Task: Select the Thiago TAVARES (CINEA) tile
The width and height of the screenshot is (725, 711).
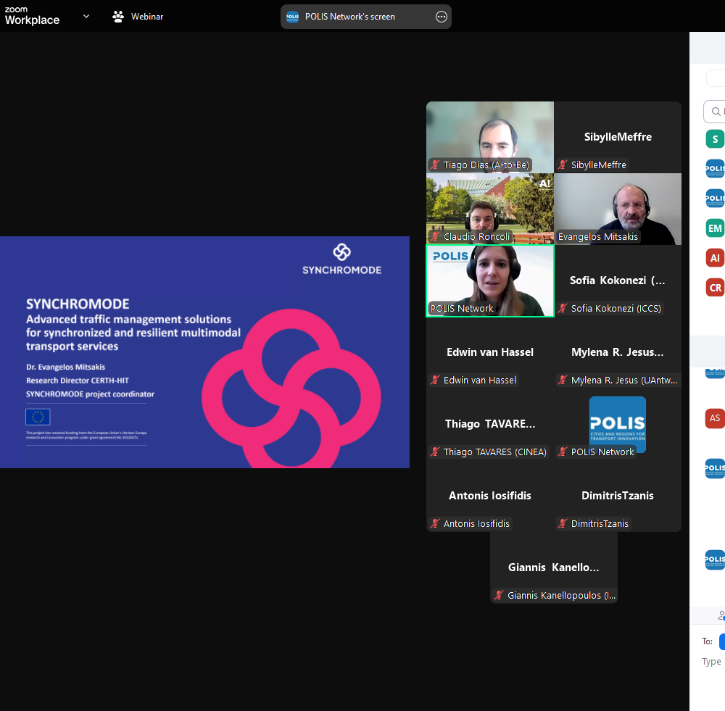Action: point(489,425)
